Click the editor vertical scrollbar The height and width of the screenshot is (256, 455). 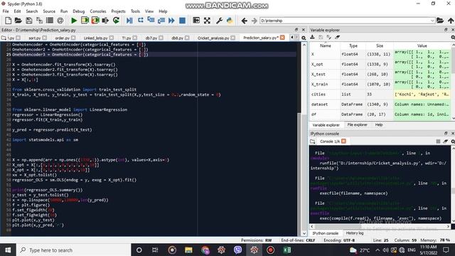click(x=304, y=139)
